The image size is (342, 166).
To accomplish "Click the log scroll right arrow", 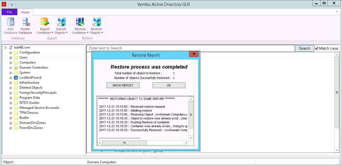I will (x=186, y=143).
